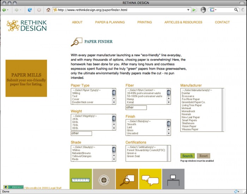
Task: Click the stop loading icon
Action: click(39, 10)
